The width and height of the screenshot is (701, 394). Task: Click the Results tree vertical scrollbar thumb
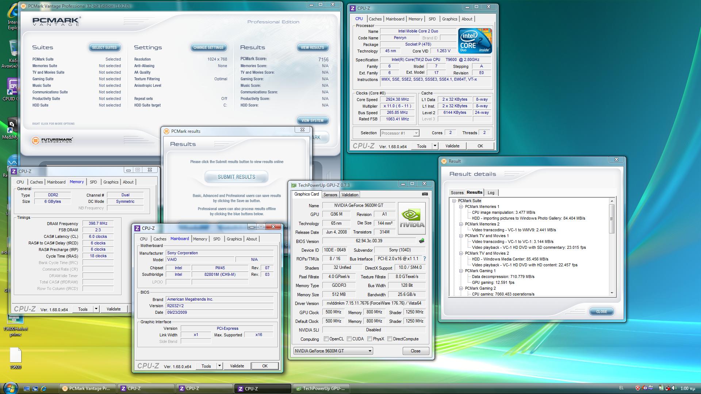coord(612,219)
